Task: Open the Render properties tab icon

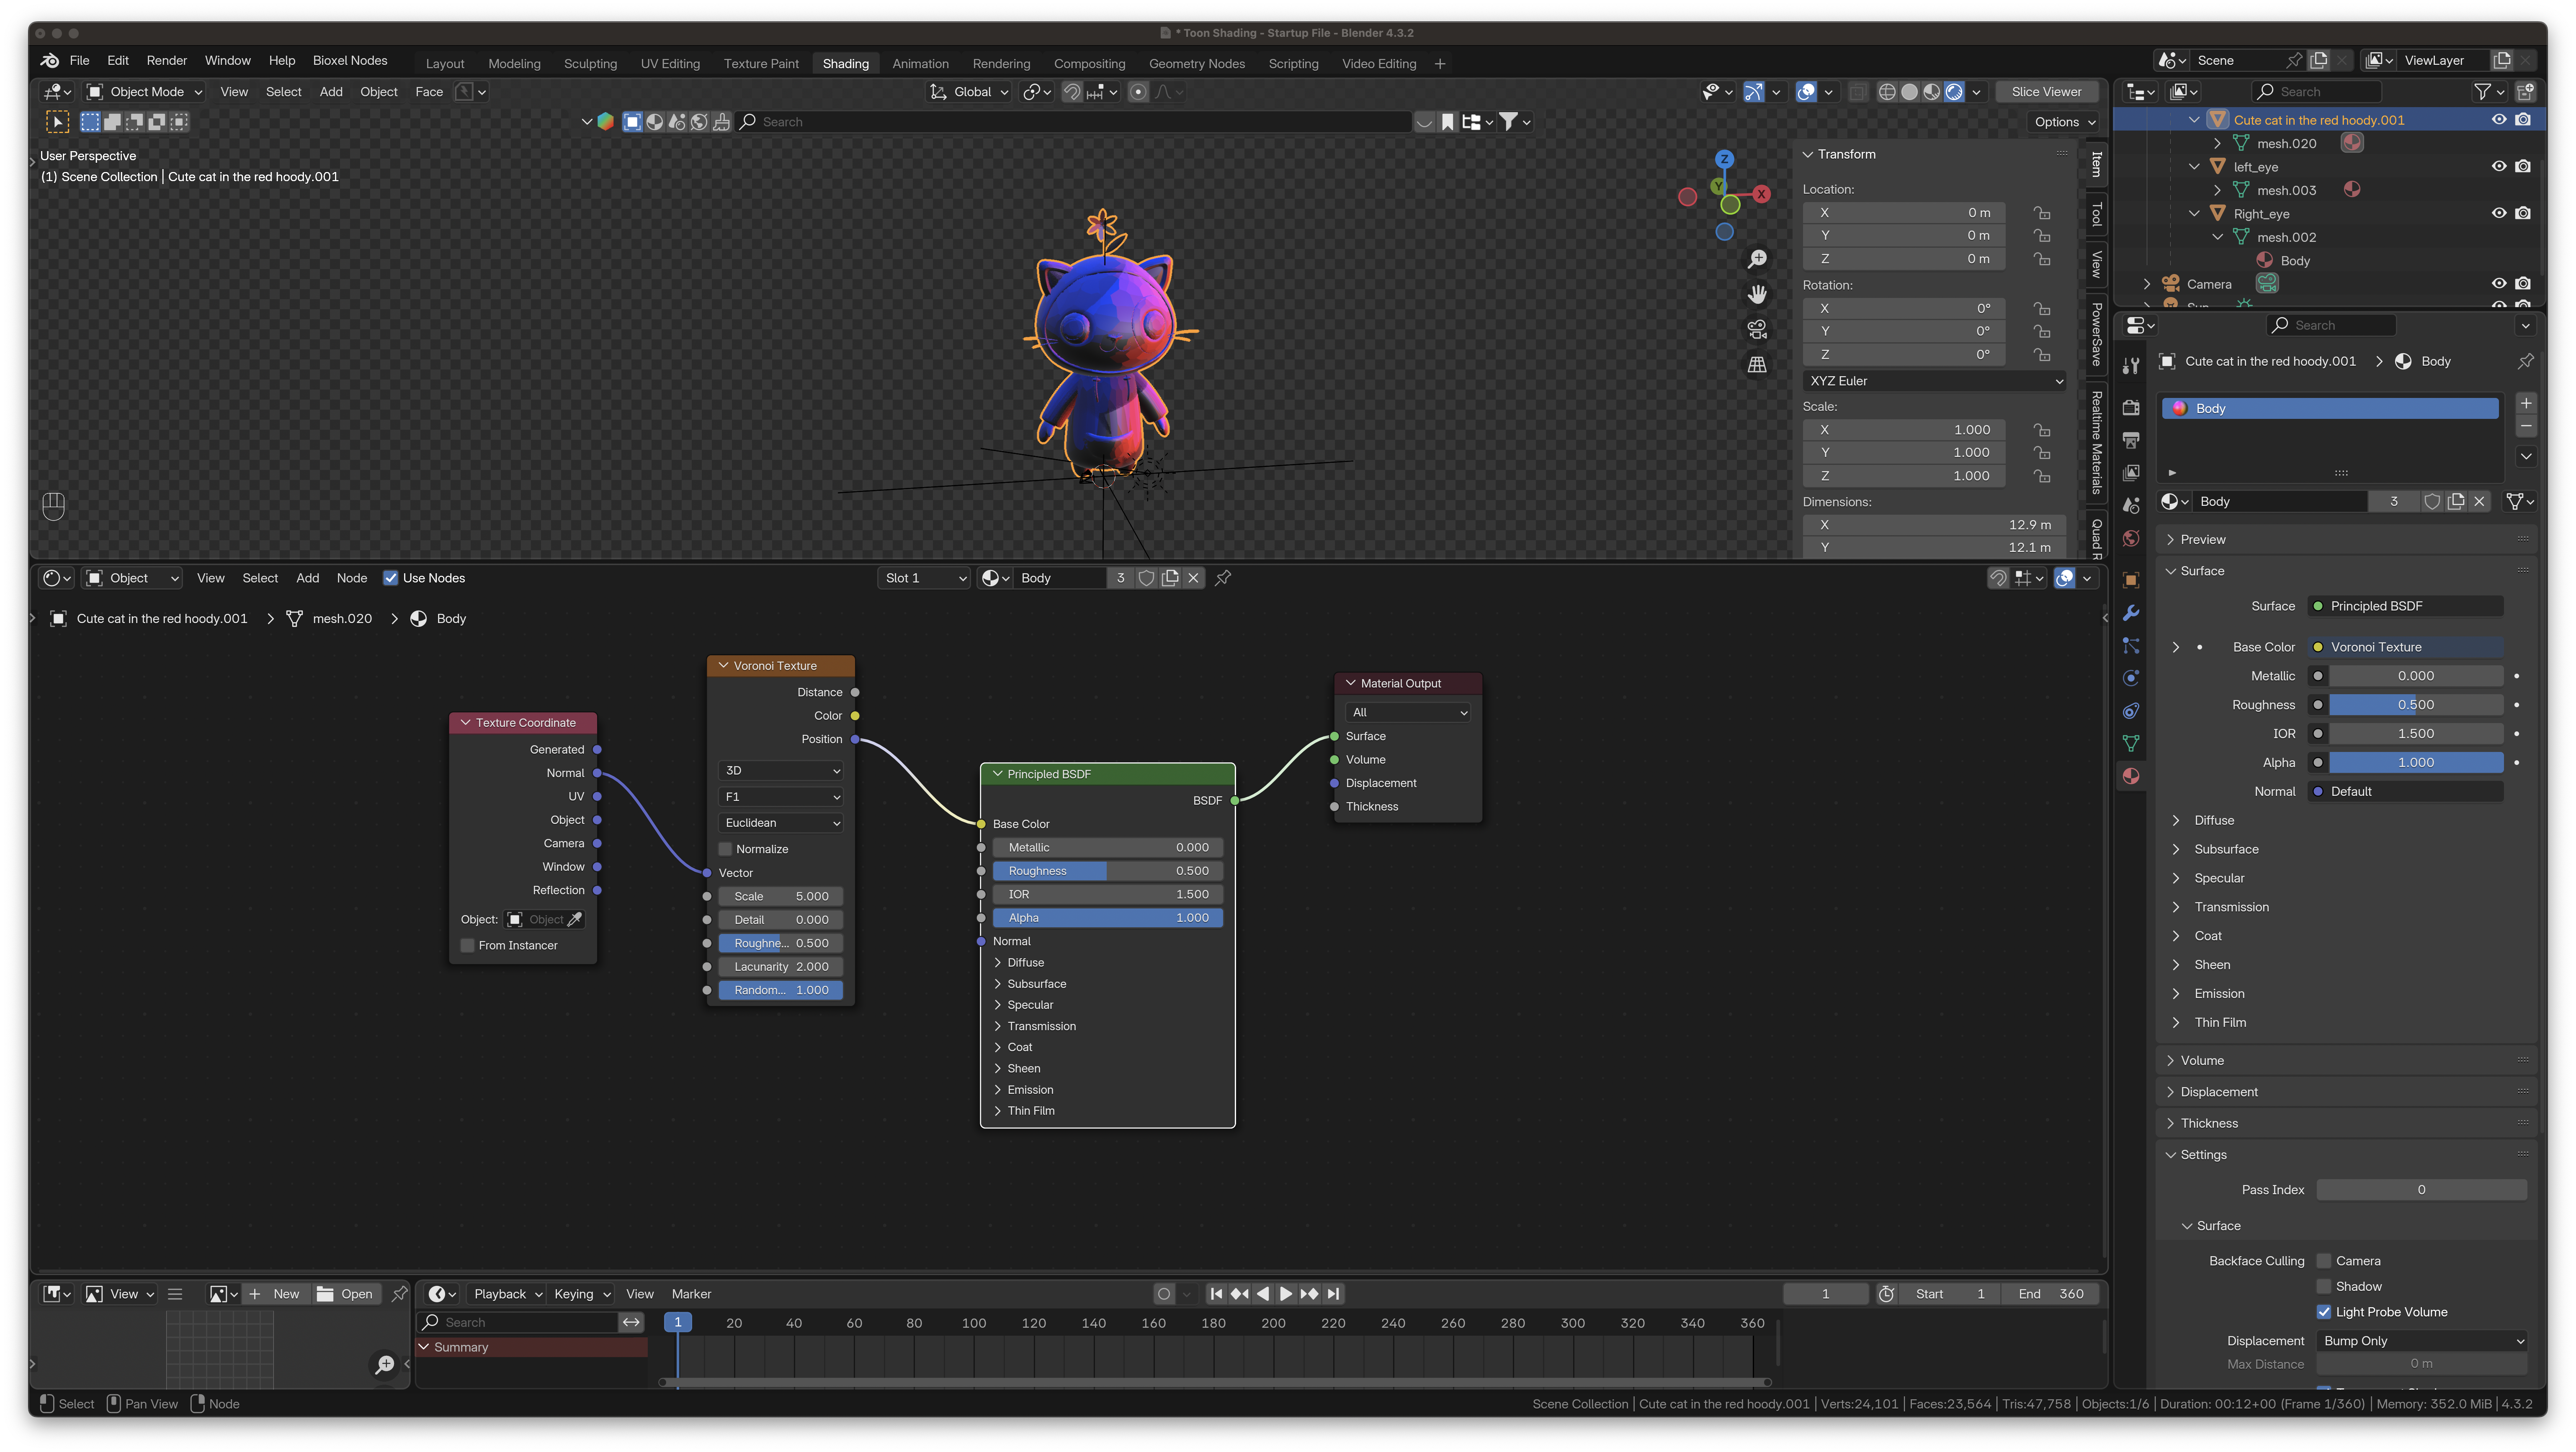Action: tap(2131, 408)
